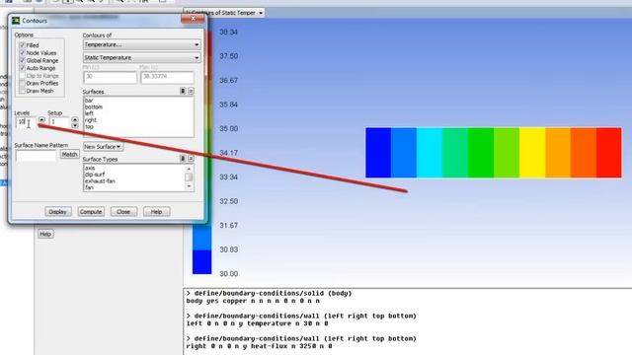The image size is (632, 355).
Task: Click legend value 30.00
Action: coord(228,274)
